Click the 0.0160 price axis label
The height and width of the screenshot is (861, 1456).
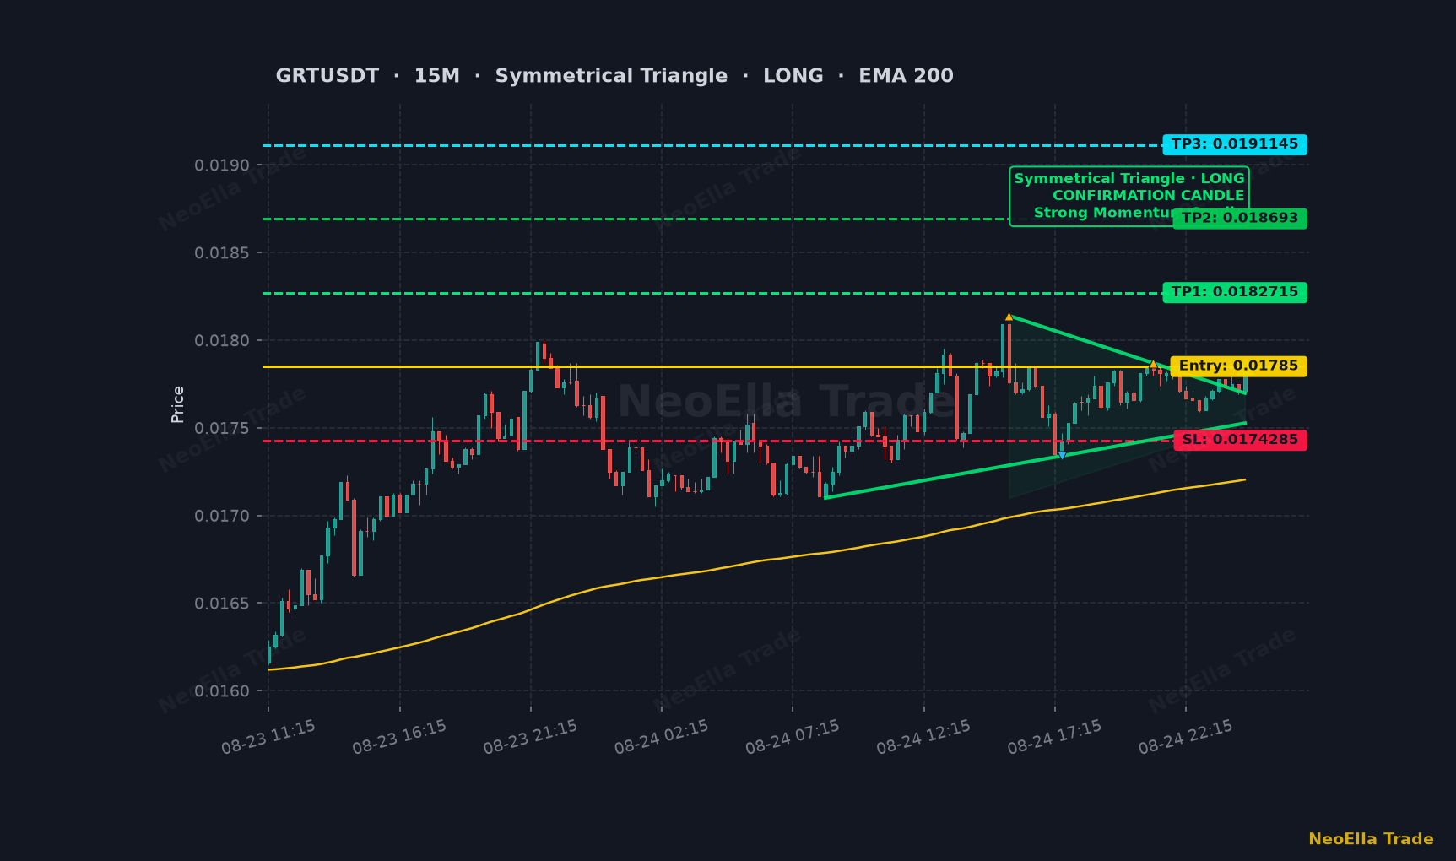click(222, 691)
